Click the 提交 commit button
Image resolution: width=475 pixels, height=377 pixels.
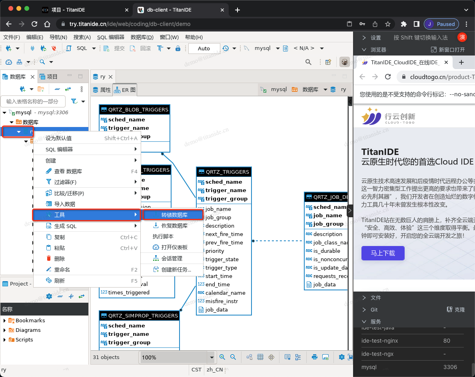119,48
